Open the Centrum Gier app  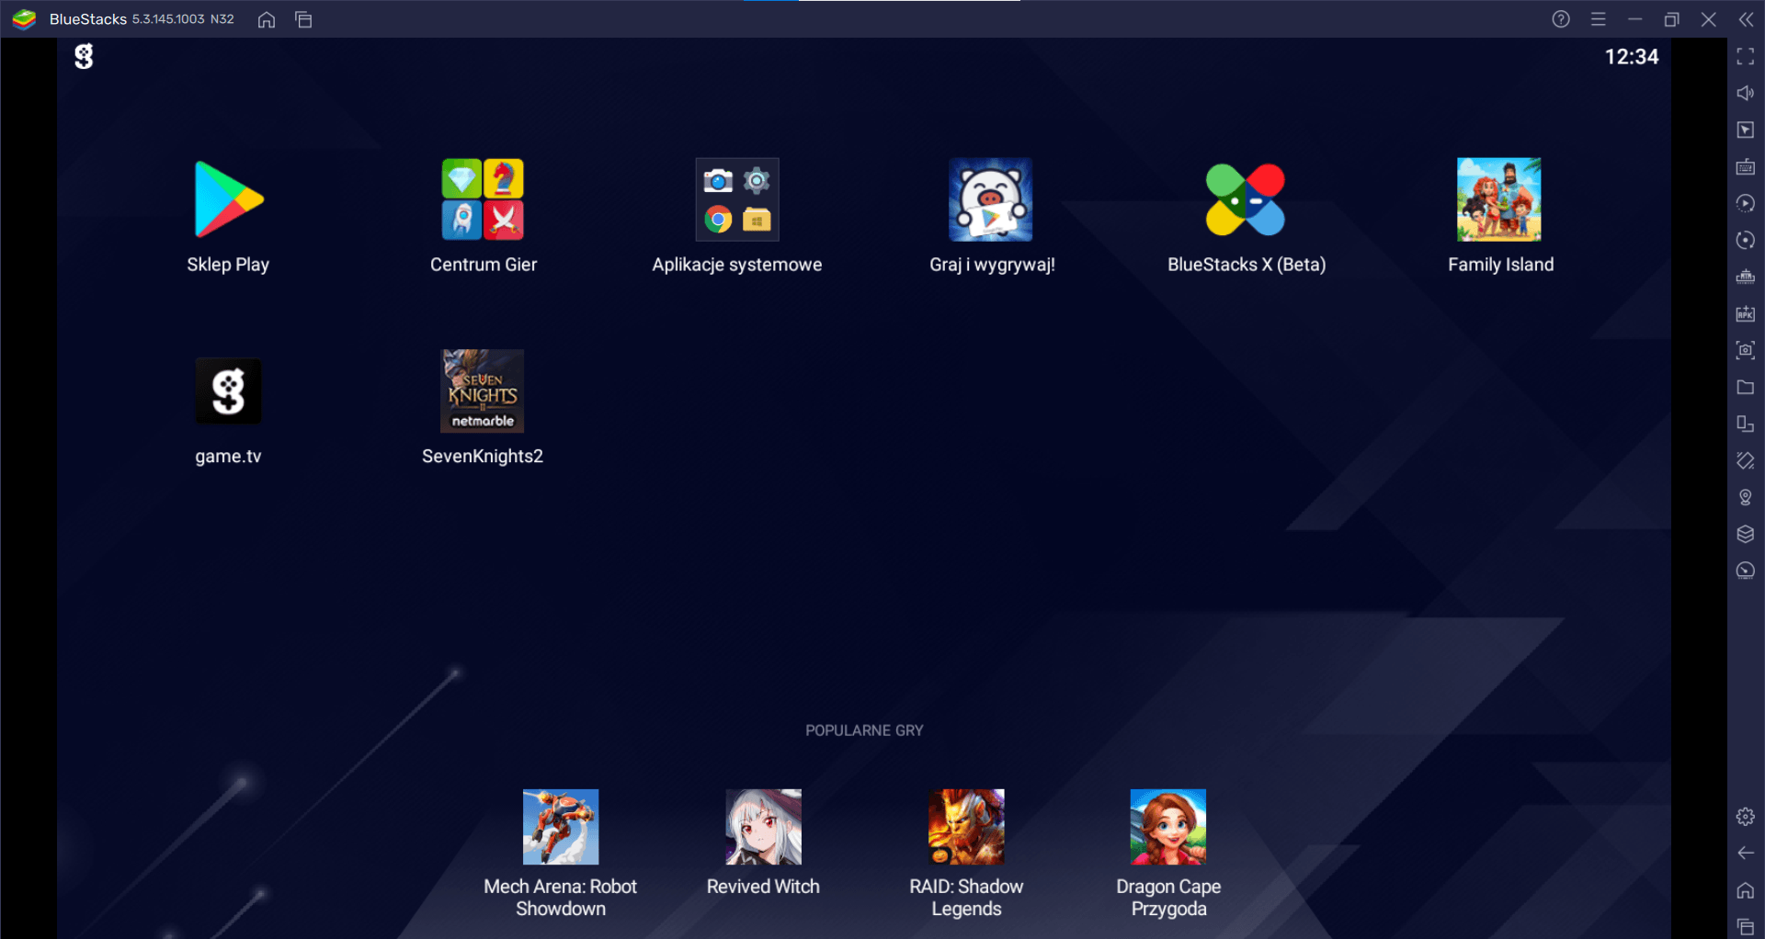pyautogui.click(x=483, y=200)
